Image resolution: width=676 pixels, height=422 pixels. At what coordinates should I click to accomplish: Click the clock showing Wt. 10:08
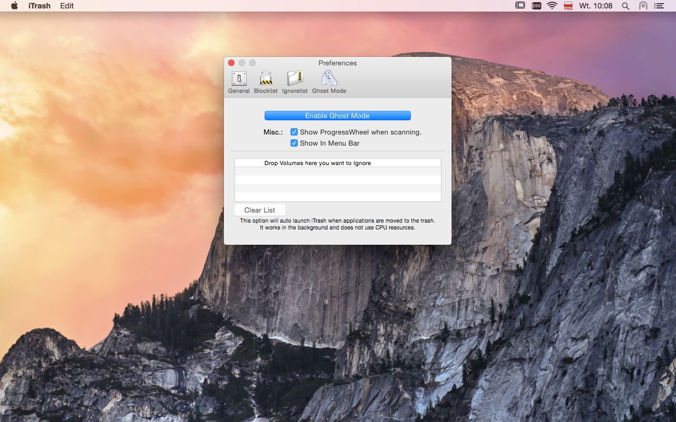596,6
